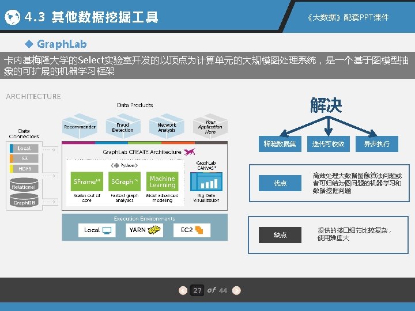Click the blue 优点 label

click(280, 183)
